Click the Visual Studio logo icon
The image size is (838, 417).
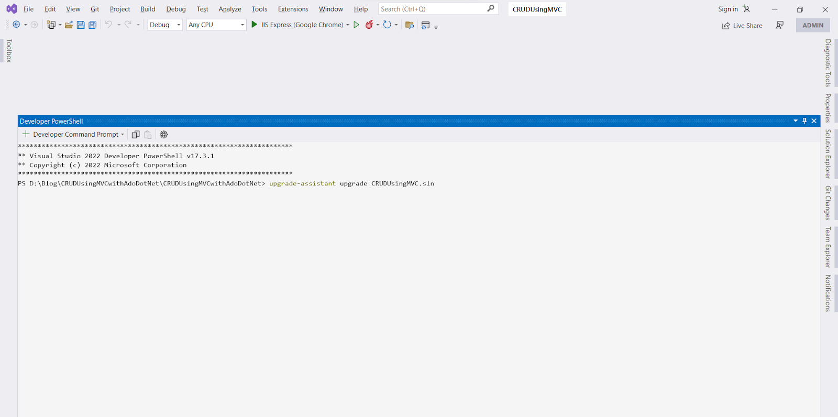point(12,9)
